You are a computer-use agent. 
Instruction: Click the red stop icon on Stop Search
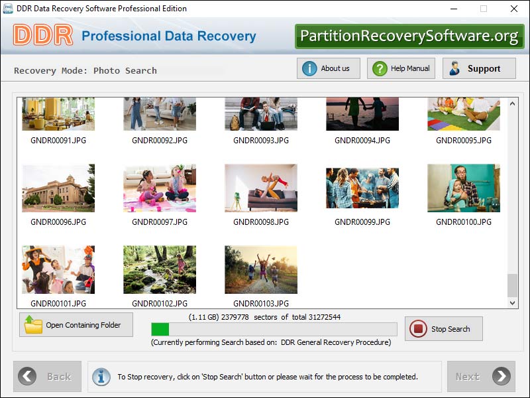point(418,328)
